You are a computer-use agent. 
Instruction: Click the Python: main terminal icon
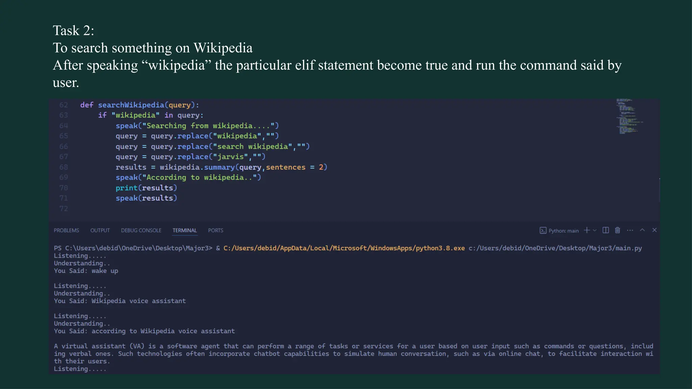click(543, 231)
